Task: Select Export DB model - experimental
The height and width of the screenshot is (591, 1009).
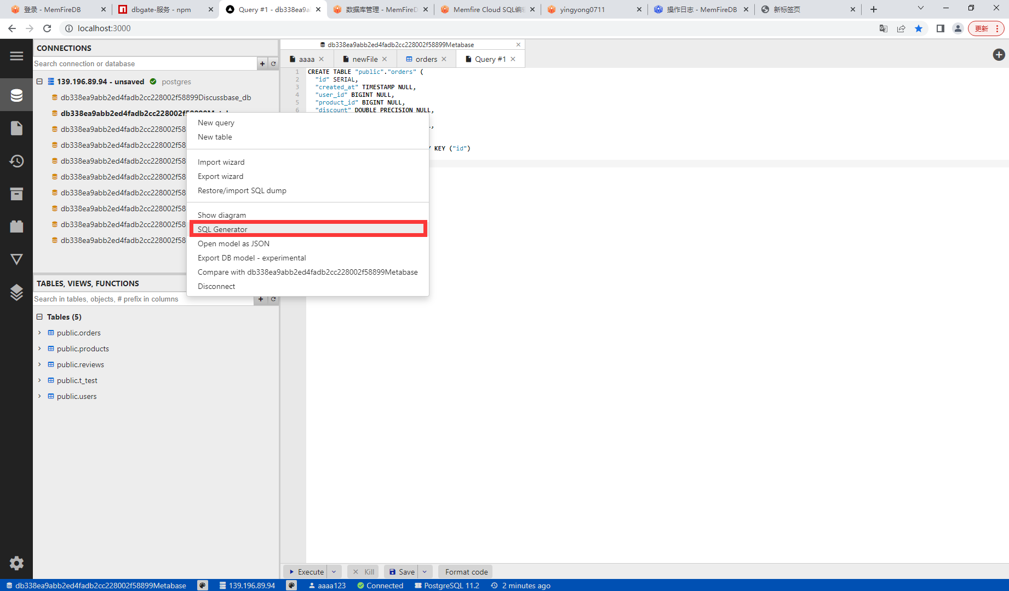Action: (x=308, y=258)
